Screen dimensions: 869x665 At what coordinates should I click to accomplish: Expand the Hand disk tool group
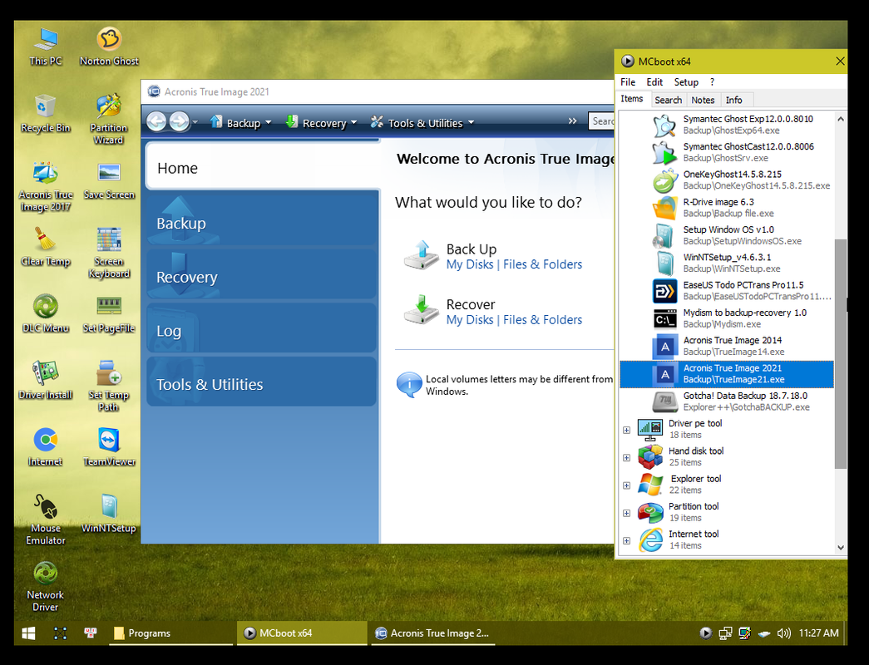(x=626, y=458)
